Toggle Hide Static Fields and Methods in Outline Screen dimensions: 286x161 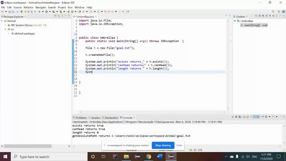coord(266,16)
